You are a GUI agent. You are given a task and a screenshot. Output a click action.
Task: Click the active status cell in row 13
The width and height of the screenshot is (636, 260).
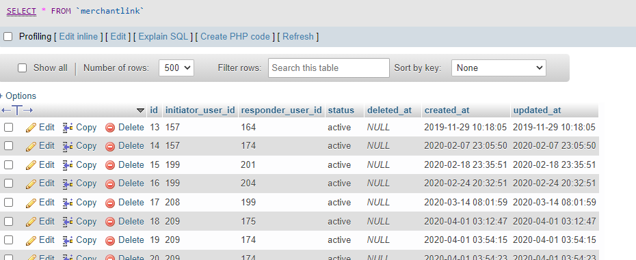coord(339,128)
